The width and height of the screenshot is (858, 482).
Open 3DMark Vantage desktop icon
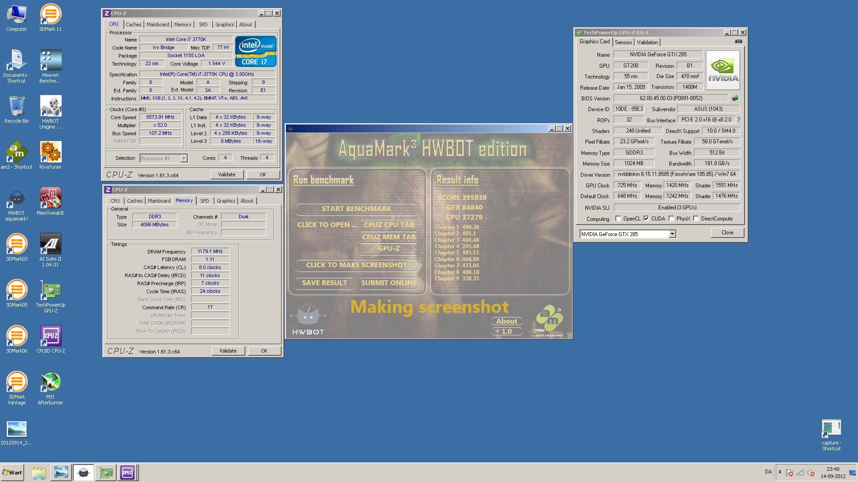(17, 388)
